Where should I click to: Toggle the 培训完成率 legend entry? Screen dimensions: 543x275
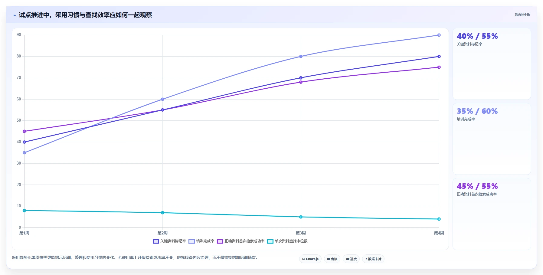click(201, 241)
